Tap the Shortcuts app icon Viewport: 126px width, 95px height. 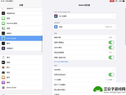click(x=3, y=48)
